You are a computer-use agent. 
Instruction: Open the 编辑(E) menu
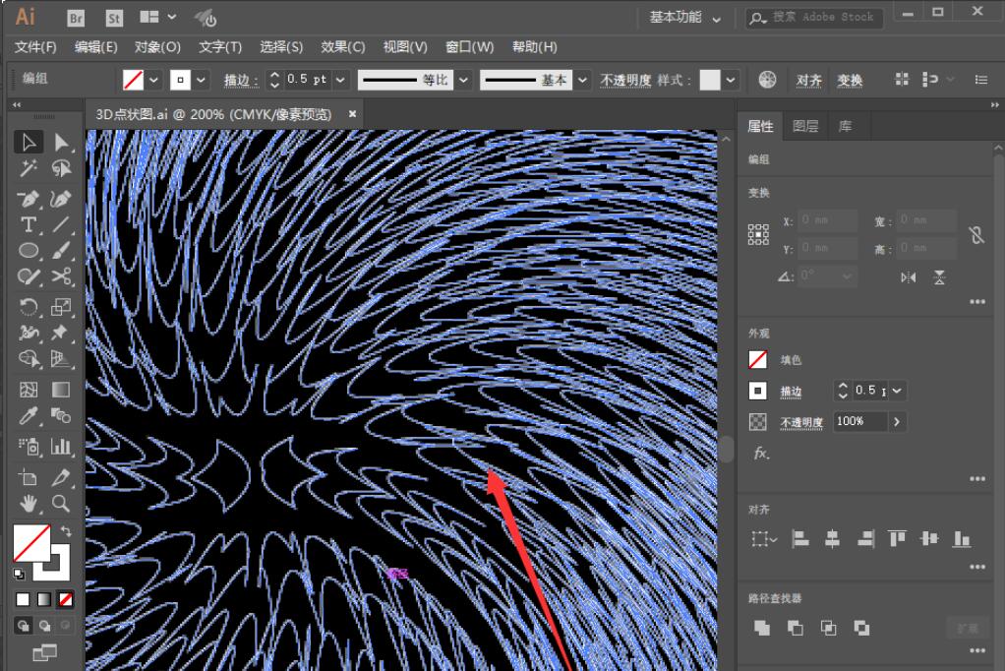click(x=95, y=47)
